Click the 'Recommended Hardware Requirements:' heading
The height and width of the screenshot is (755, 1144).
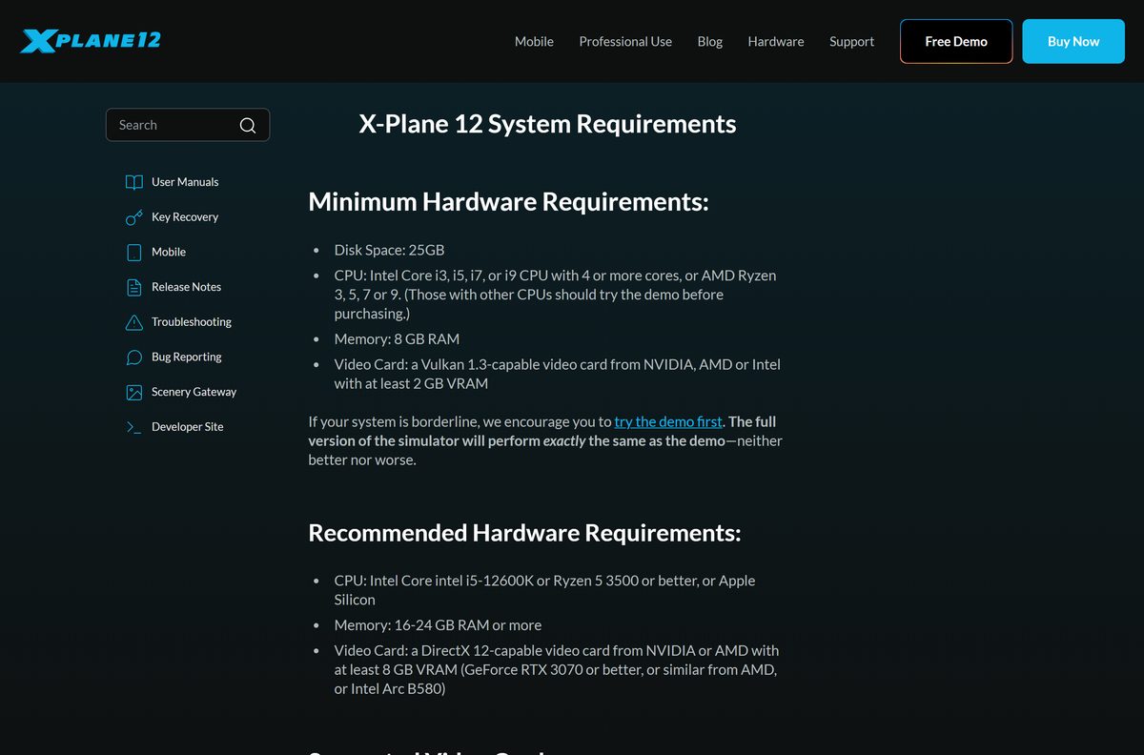click(524, 533)
